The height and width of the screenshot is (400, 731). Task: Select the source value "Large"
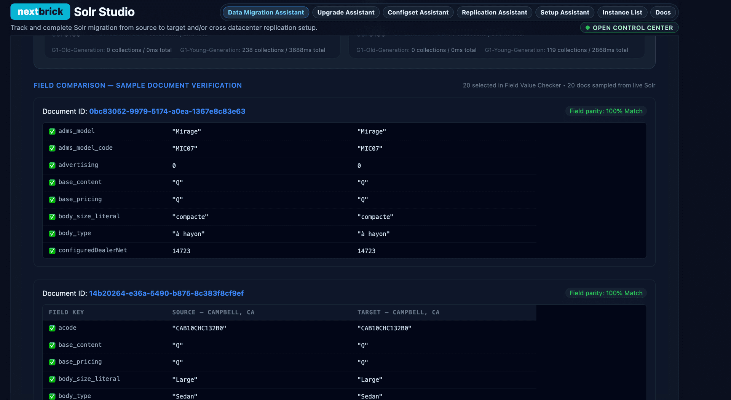tap(185, 380)
